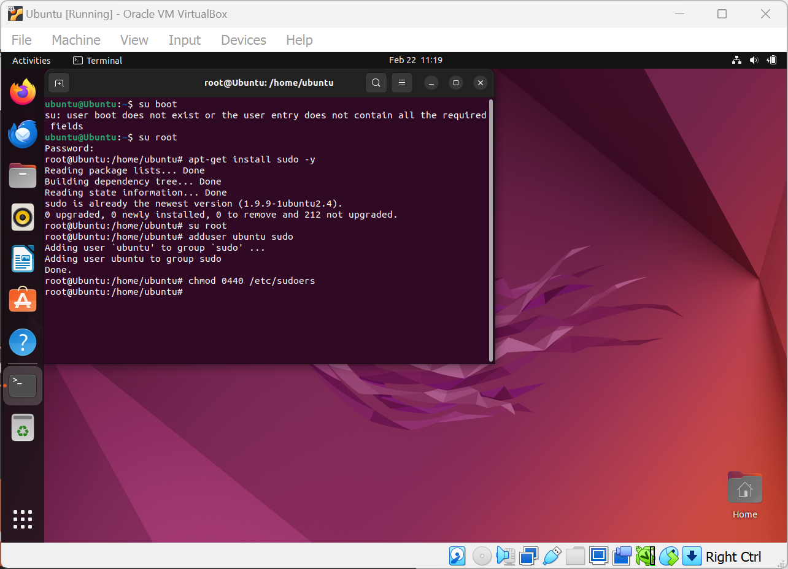Viewport: 788px width, 569px height.
Task: Click the volume icon in top bar
Action: 754,60
